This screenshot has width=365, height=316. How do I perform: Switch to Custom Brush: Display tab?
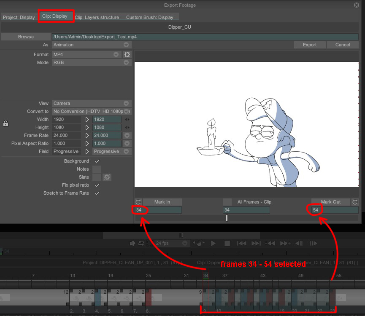(x=150, y=17)
